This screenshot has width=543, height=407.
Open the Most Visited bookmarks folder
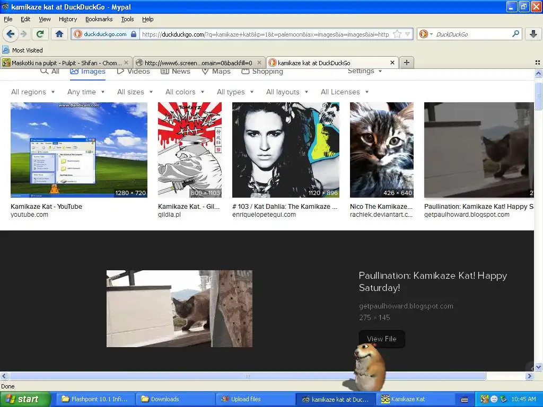point(22,50)
